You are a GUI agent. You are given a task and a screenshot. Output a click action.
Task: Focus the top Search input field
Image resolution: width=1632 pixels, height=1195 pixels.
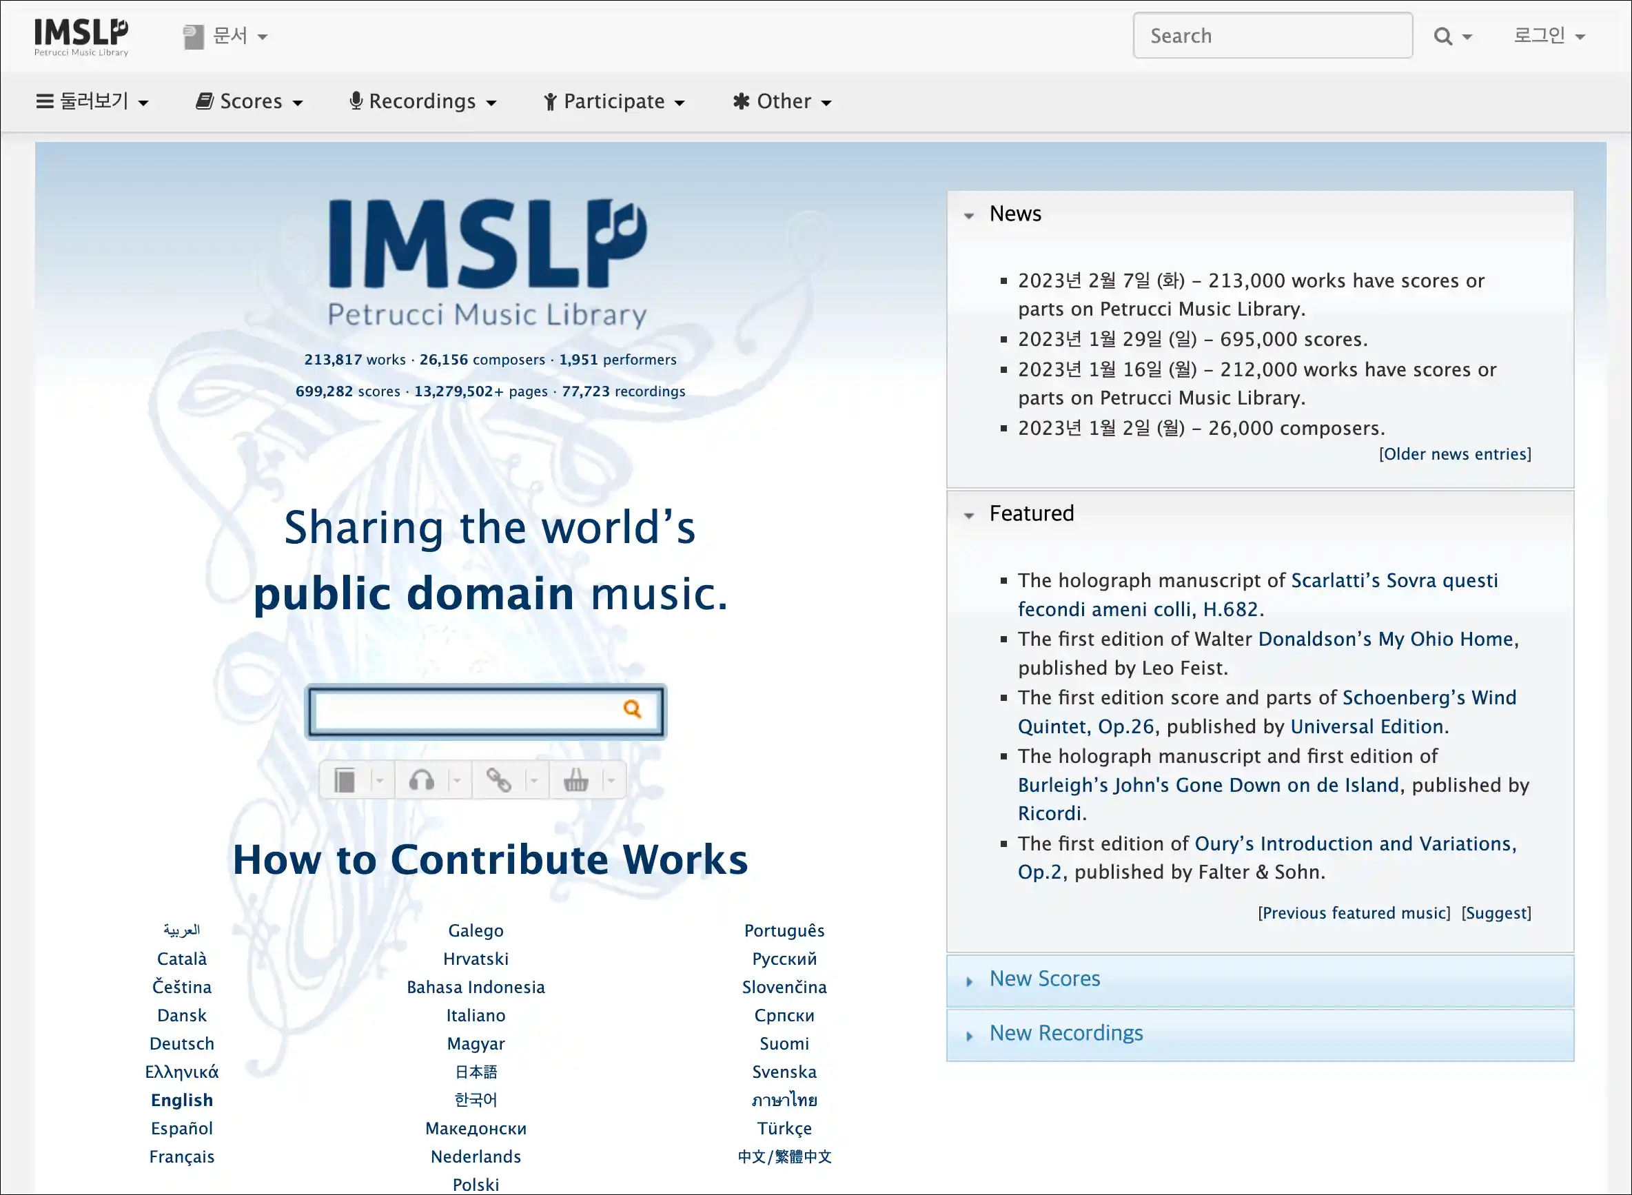(x=1272, y=35)
